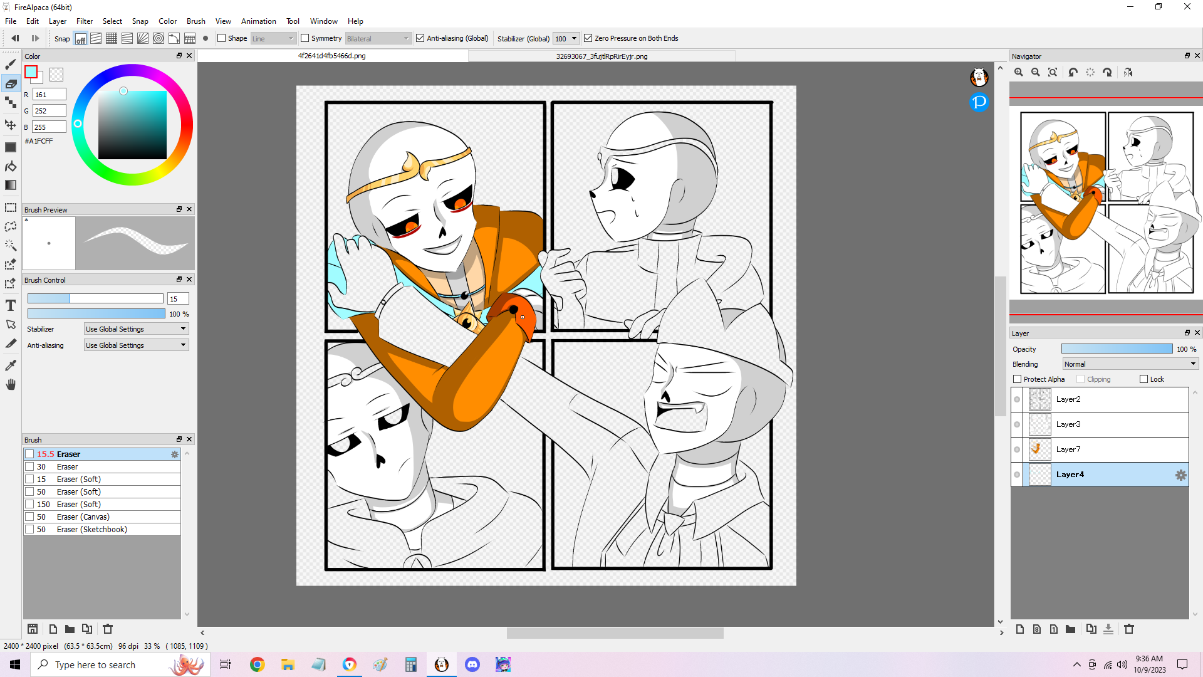The width and height of the screenshot is (1203, 677).
Task: Select the Eraser (Sketchbook) brush
Action: tap(102, 530)
